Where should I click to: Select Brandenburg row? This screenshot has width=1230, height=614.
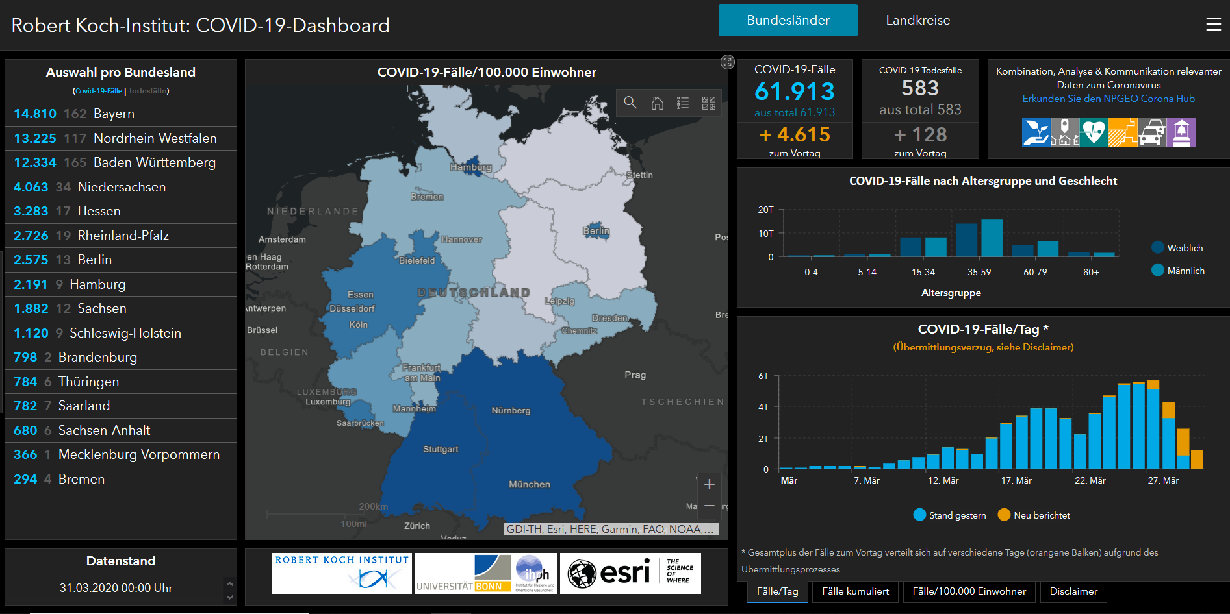pyautogui.click(x=121, y=357)
